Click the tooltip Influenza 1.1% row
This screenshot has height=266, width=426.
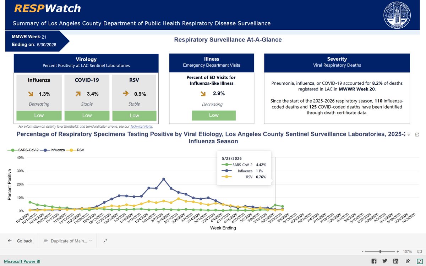coord(244,171)
